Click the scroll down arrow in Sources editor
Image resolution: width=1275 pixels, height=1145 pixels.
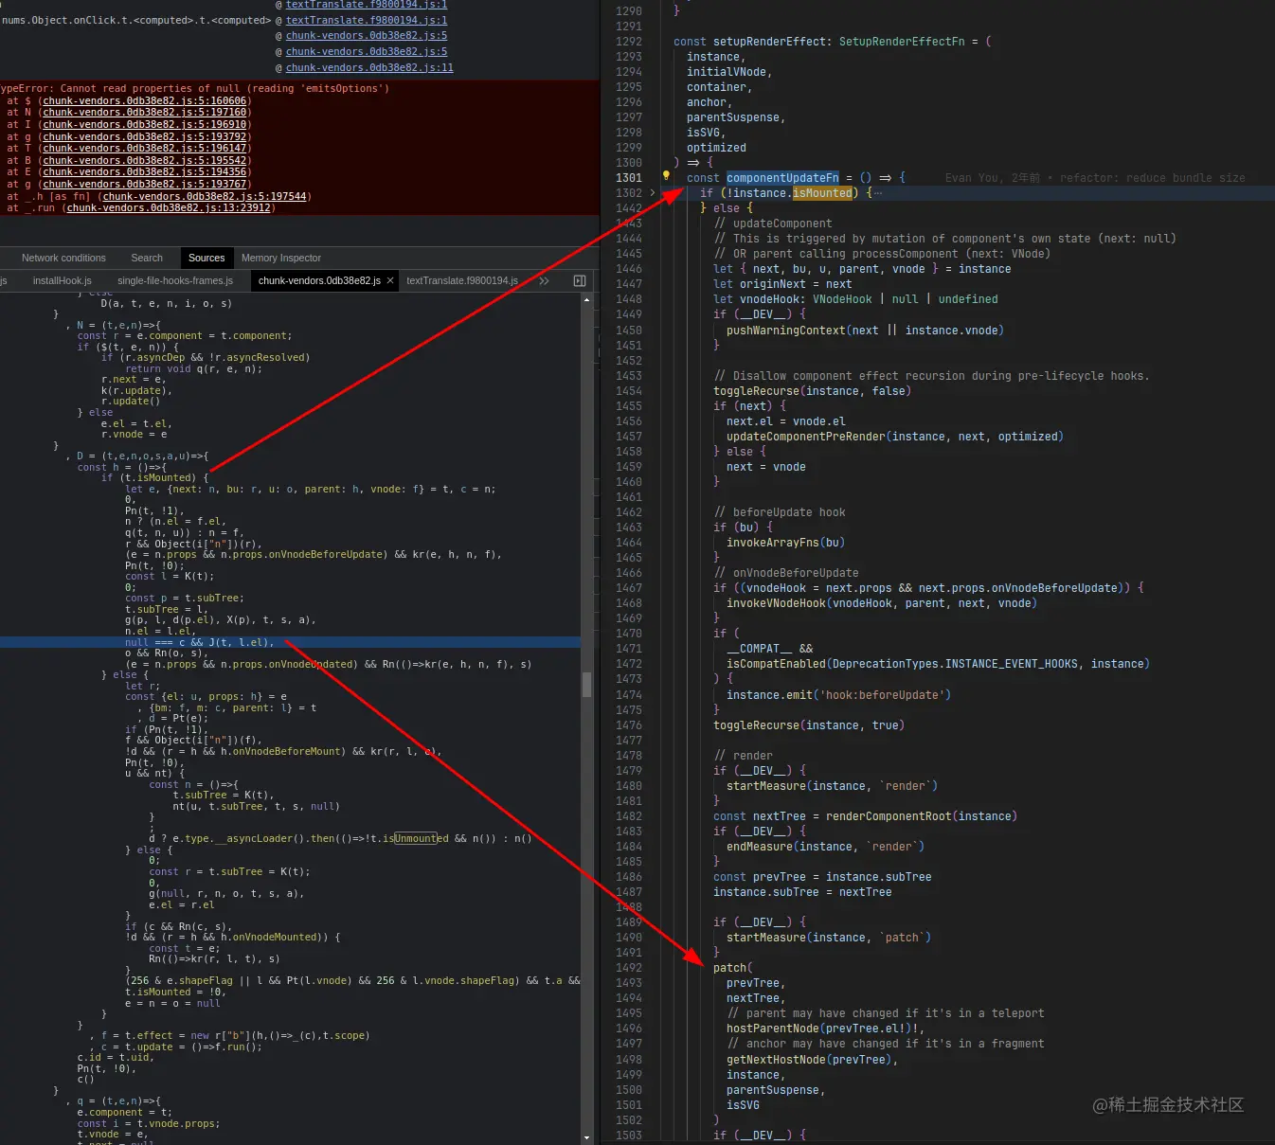(x=587, y=1137)
